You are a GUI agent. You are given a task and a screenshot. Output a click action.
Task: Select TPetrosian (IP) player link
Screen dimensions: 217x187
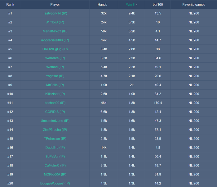pos(55,139)
